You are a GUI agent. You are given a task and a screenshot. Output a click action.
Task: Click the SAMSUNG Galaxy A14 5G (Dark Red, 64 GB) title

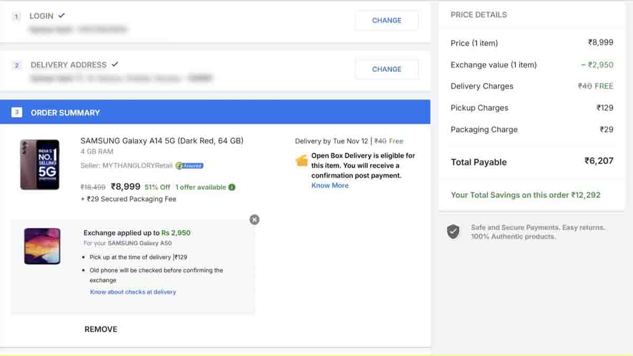pos(162,141)
